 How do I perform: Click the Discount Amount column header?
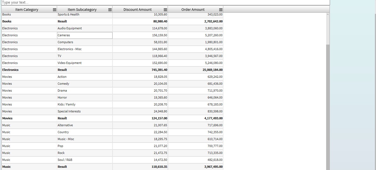point(137,10)
